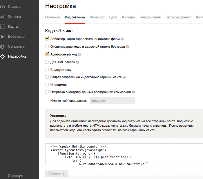Click the Отчёты bar chart icon
This screenshot has height=179, width=203.
click(2, 16)
